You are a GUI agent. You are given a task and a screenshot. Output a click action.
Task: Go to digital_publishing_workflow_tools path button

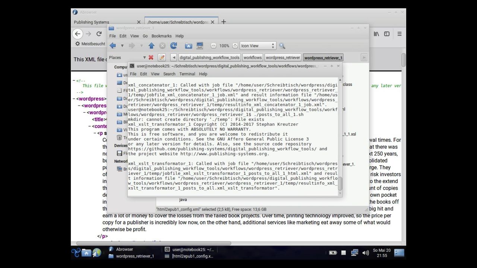coord(209,58)
